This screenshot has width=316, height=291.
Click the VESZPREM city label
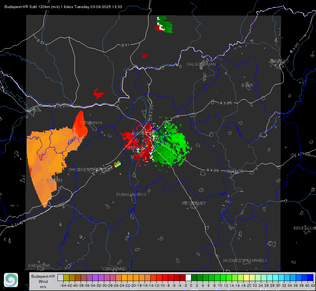tap(52, 180)
